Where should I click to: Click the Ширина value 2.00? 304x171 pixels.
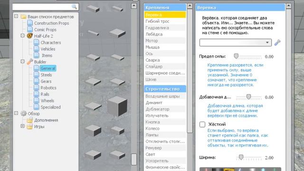pyautogui.click(x=269, y=158)
